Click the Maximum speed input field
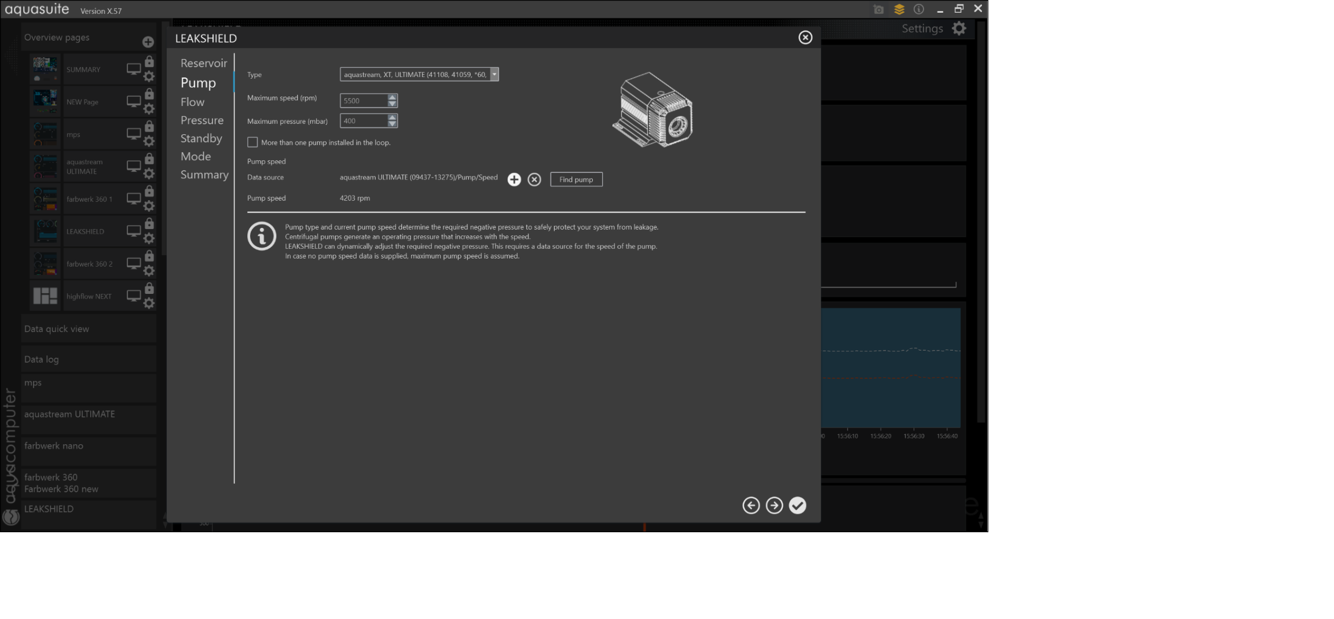 pos(364,101)
